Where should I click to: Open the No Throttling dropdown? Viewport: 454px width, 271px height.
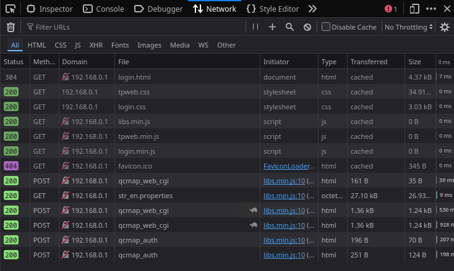tap(409, 27)
